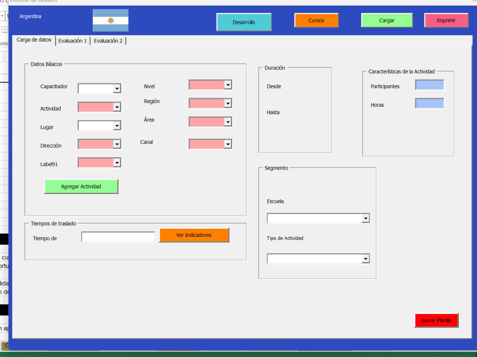This screenshot has height=357, width=477.
Task: Click the red Borrar Planilla button
Action: 436,320
